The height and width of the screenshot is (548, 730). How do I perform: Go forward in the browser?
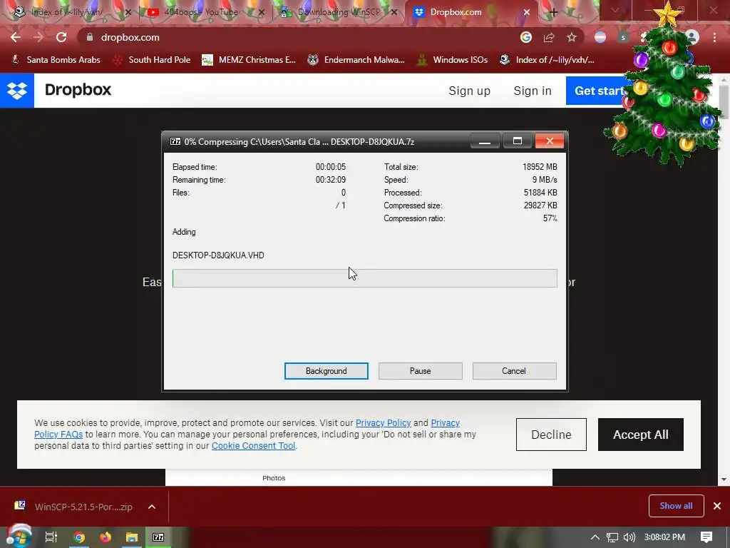[38, 37]
